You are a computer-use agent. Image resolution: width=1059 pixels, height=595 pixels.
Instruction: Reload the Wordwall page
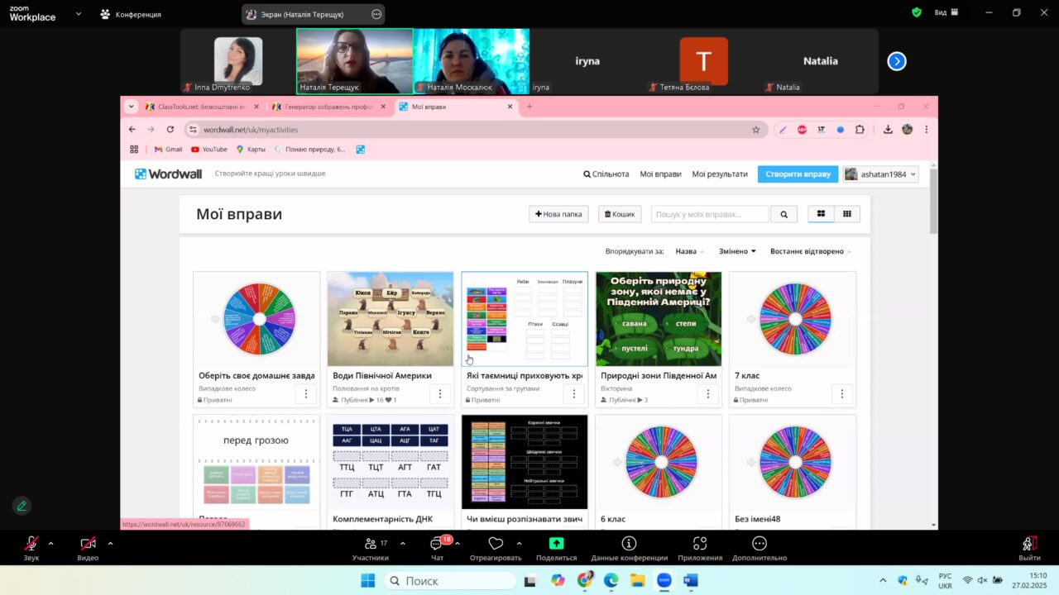(x=170, y=130)
